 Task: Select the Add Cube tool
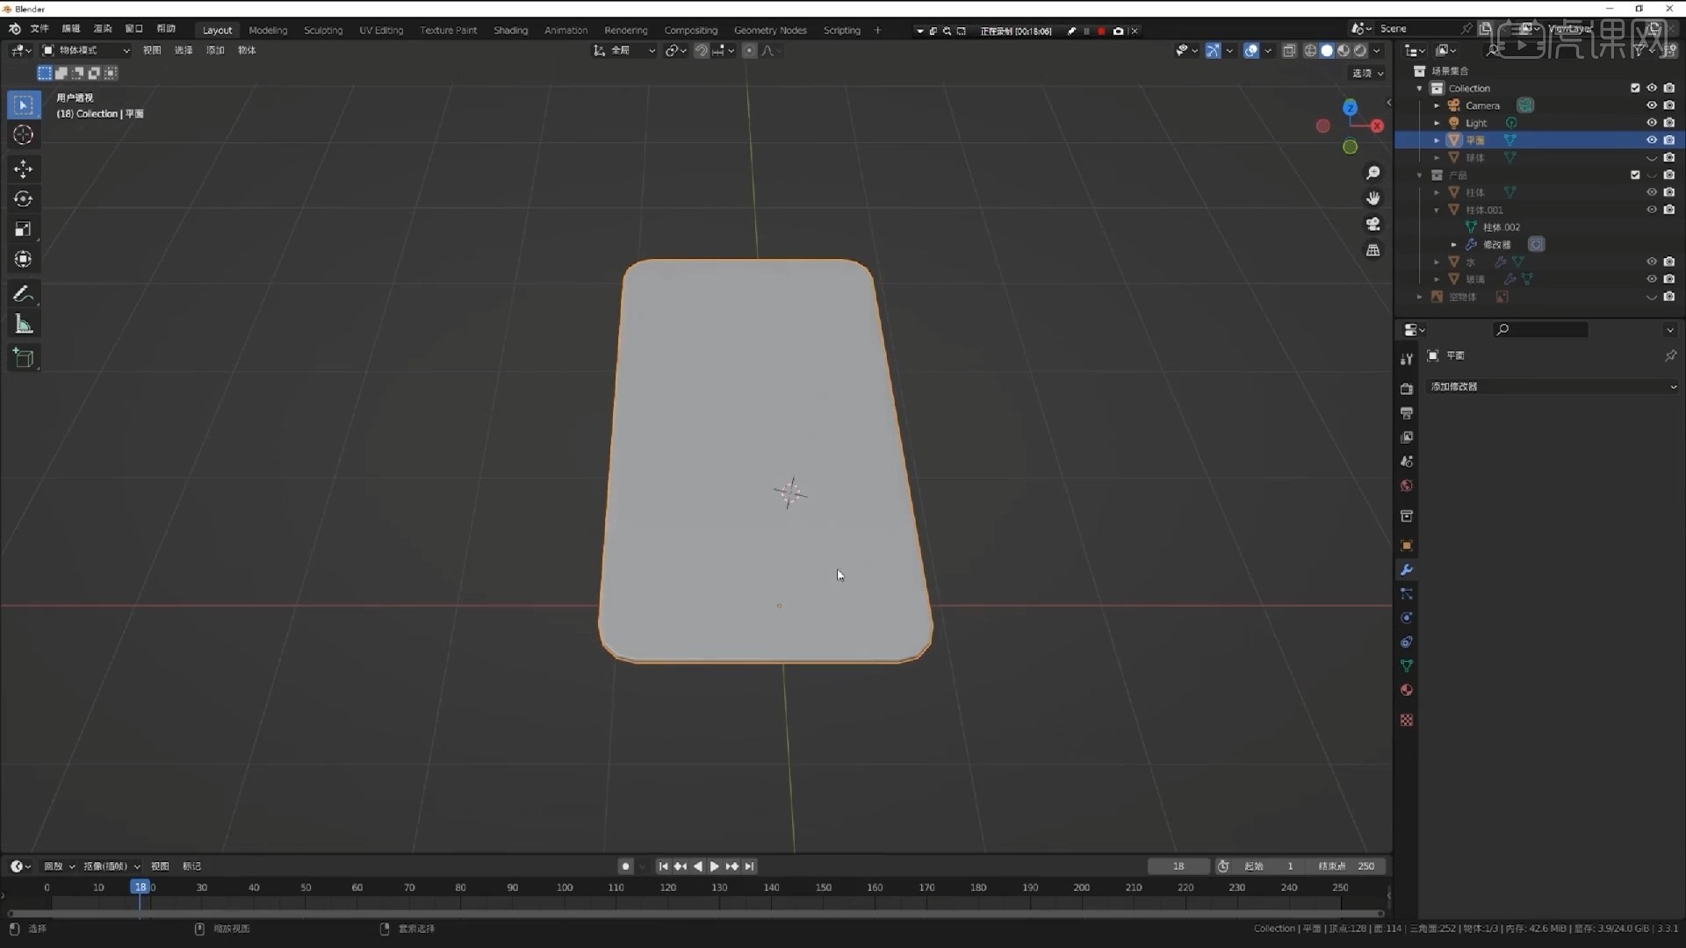pos(24,357)
